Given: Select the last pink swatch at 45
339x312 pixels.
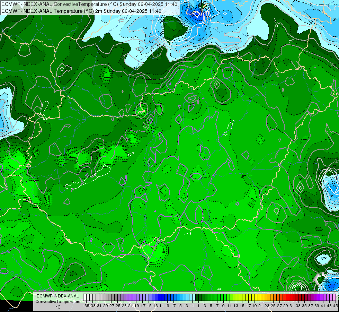Looking at the screenshot, I should click(x=334, y=297).
